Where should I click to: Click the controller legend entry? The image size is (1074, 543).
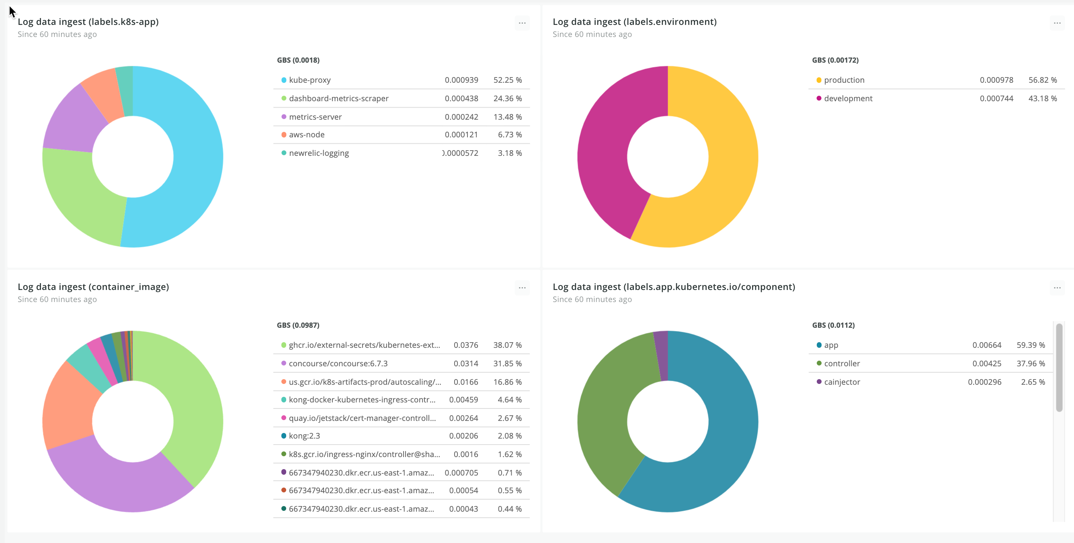pos(842,363)
